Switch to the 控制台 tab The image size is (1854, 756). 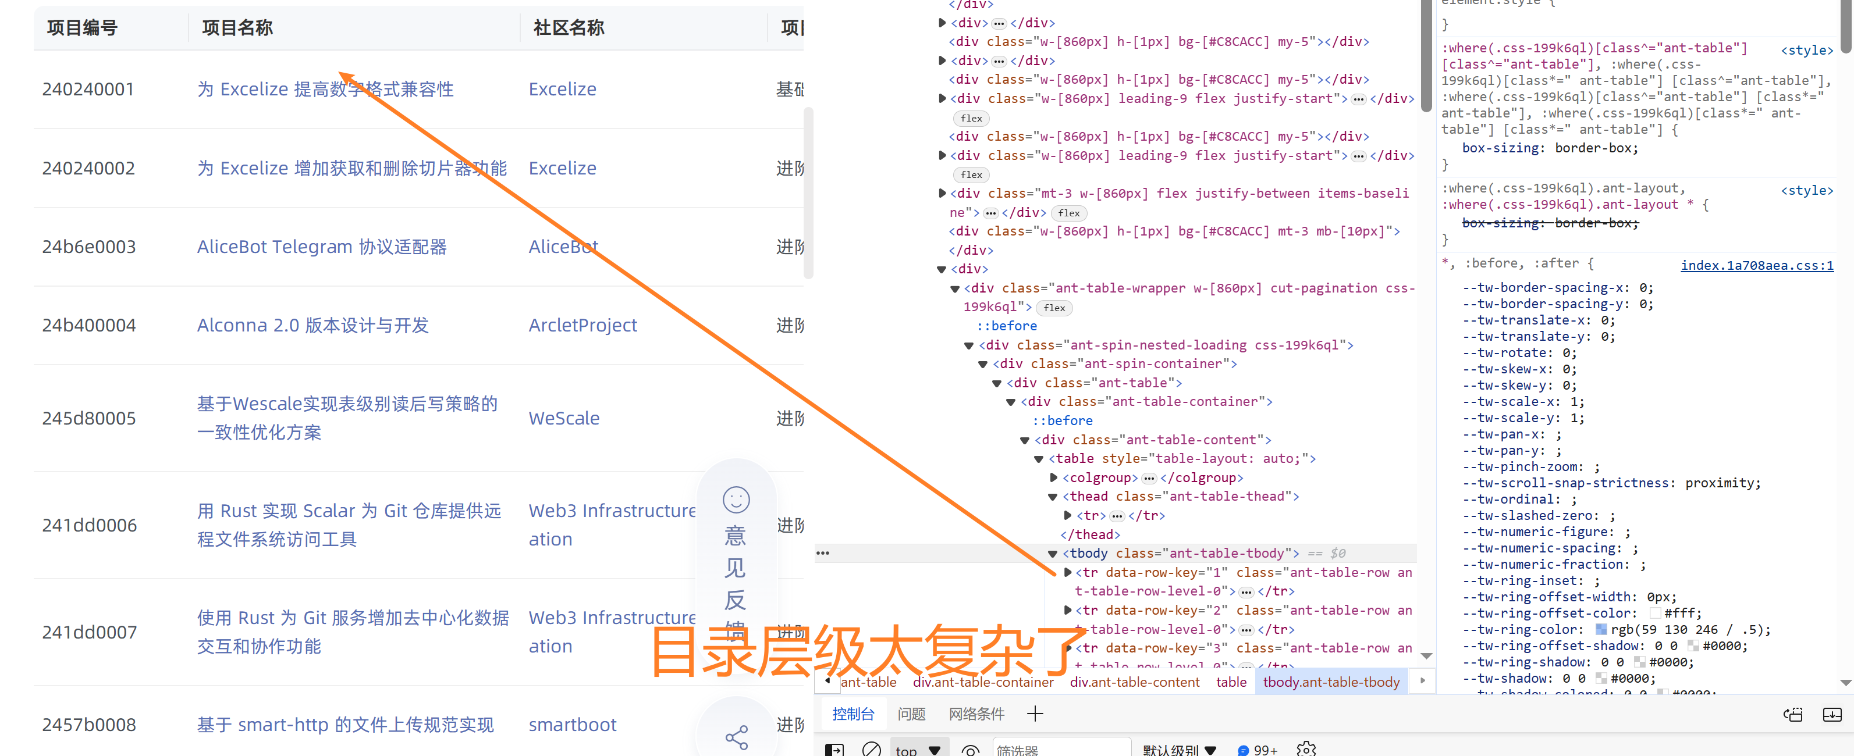coord(853,714)
